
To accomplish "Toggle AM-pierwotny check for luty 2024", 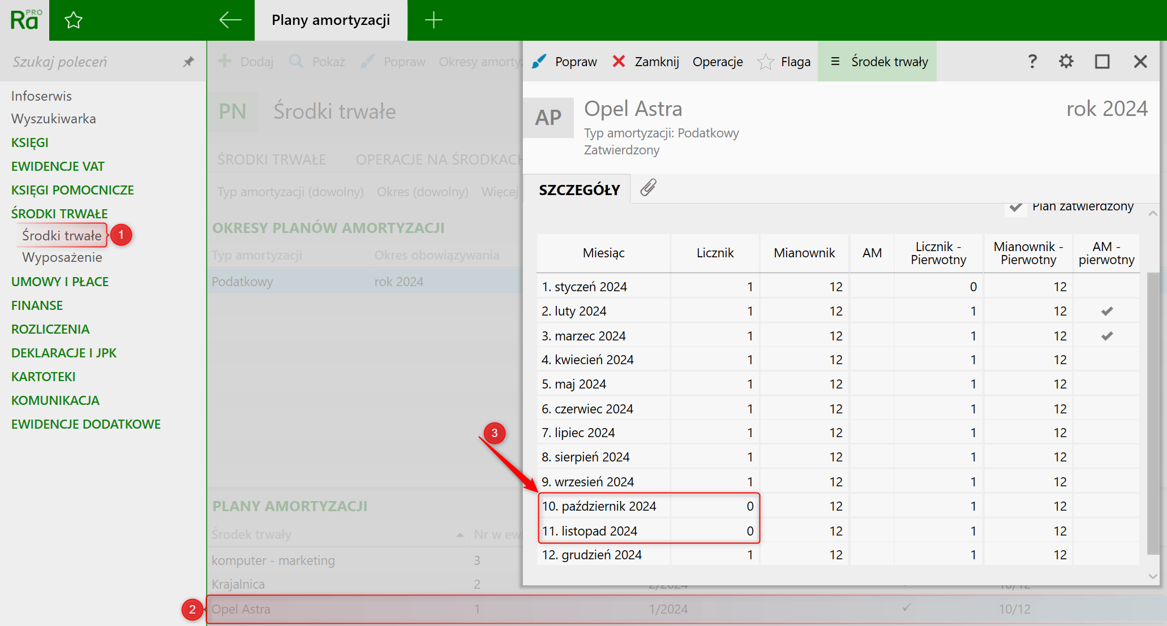I will click(1107, 311).
